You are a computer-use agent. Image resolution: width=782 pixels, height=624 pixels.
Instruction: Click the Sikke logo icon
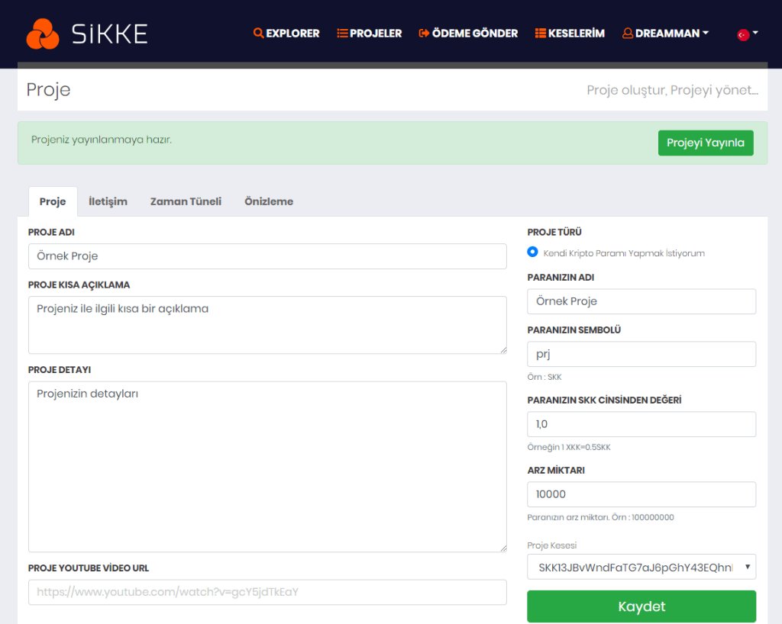click(x=44, y=34)
